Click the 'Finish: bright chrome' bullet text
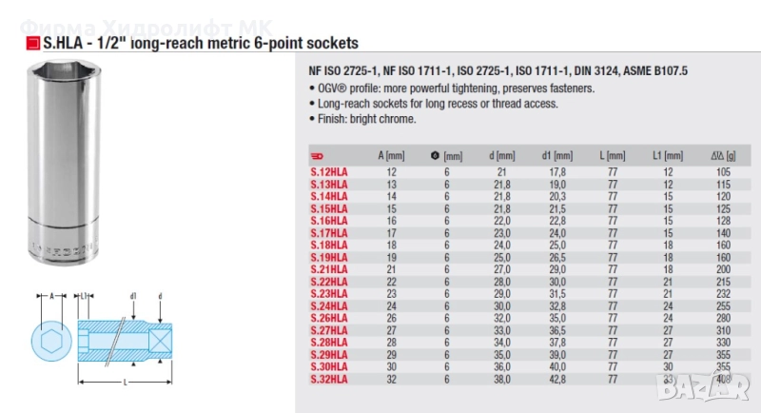The image size is (761, 413). [x=367, y=120]
